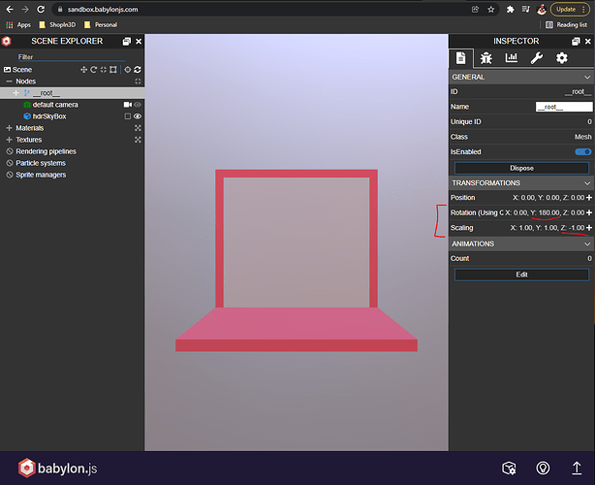Expand the Materials section
The image size is (595, 485).
(x=9, y=128)
